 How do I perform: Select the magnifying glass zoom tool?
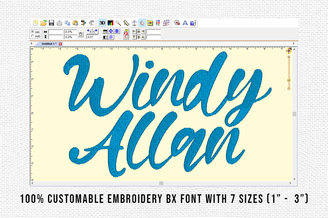click(118, 23)
